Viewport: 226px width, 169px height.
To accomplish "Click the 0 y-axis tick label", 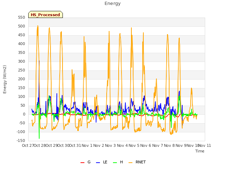I will 24,114.
